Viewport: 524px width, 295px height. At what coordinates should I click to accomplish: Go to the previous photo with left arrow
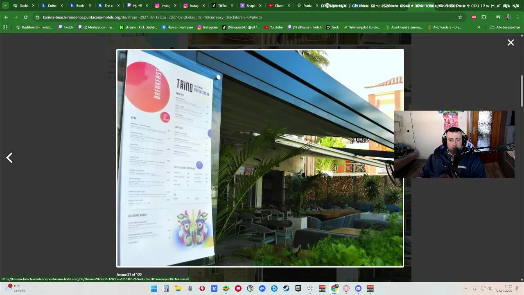(9, 158)
